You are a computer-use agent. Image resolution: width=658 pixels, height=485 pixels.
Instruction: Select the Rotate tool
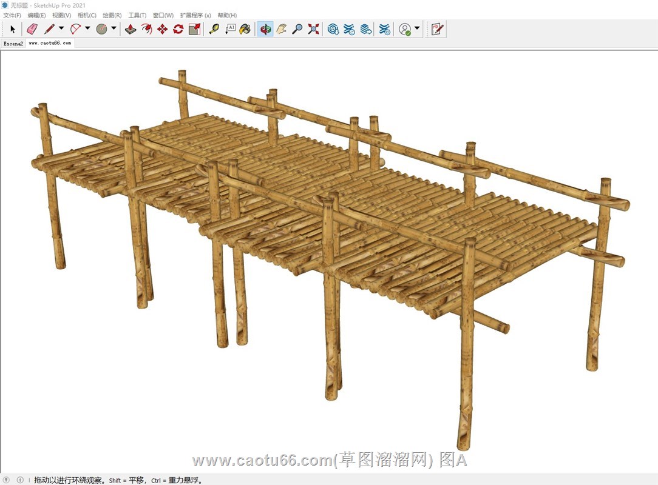click(x=178, y=28)
